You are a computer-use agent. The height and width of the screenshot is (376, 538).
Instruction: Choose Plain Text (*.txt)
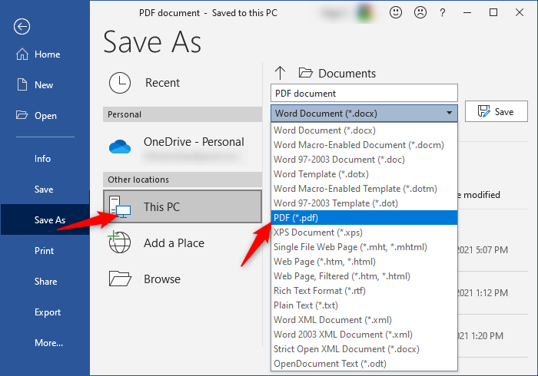coord(364,305)
